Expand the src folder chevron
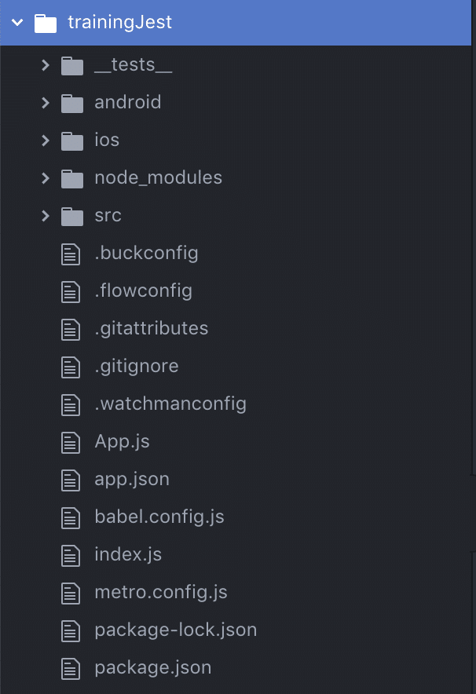The height and width of the screenshot is (694, 476). tap(46, 216)
